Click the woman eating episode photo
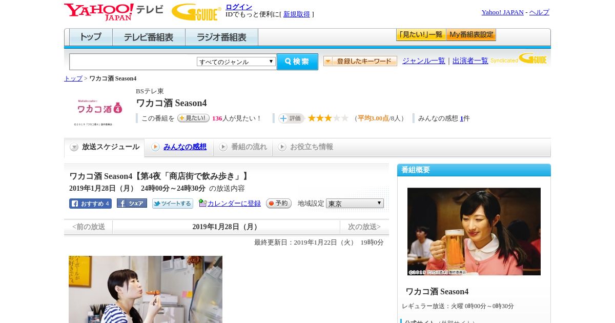 pyautogui.click(x=146, y=289)
